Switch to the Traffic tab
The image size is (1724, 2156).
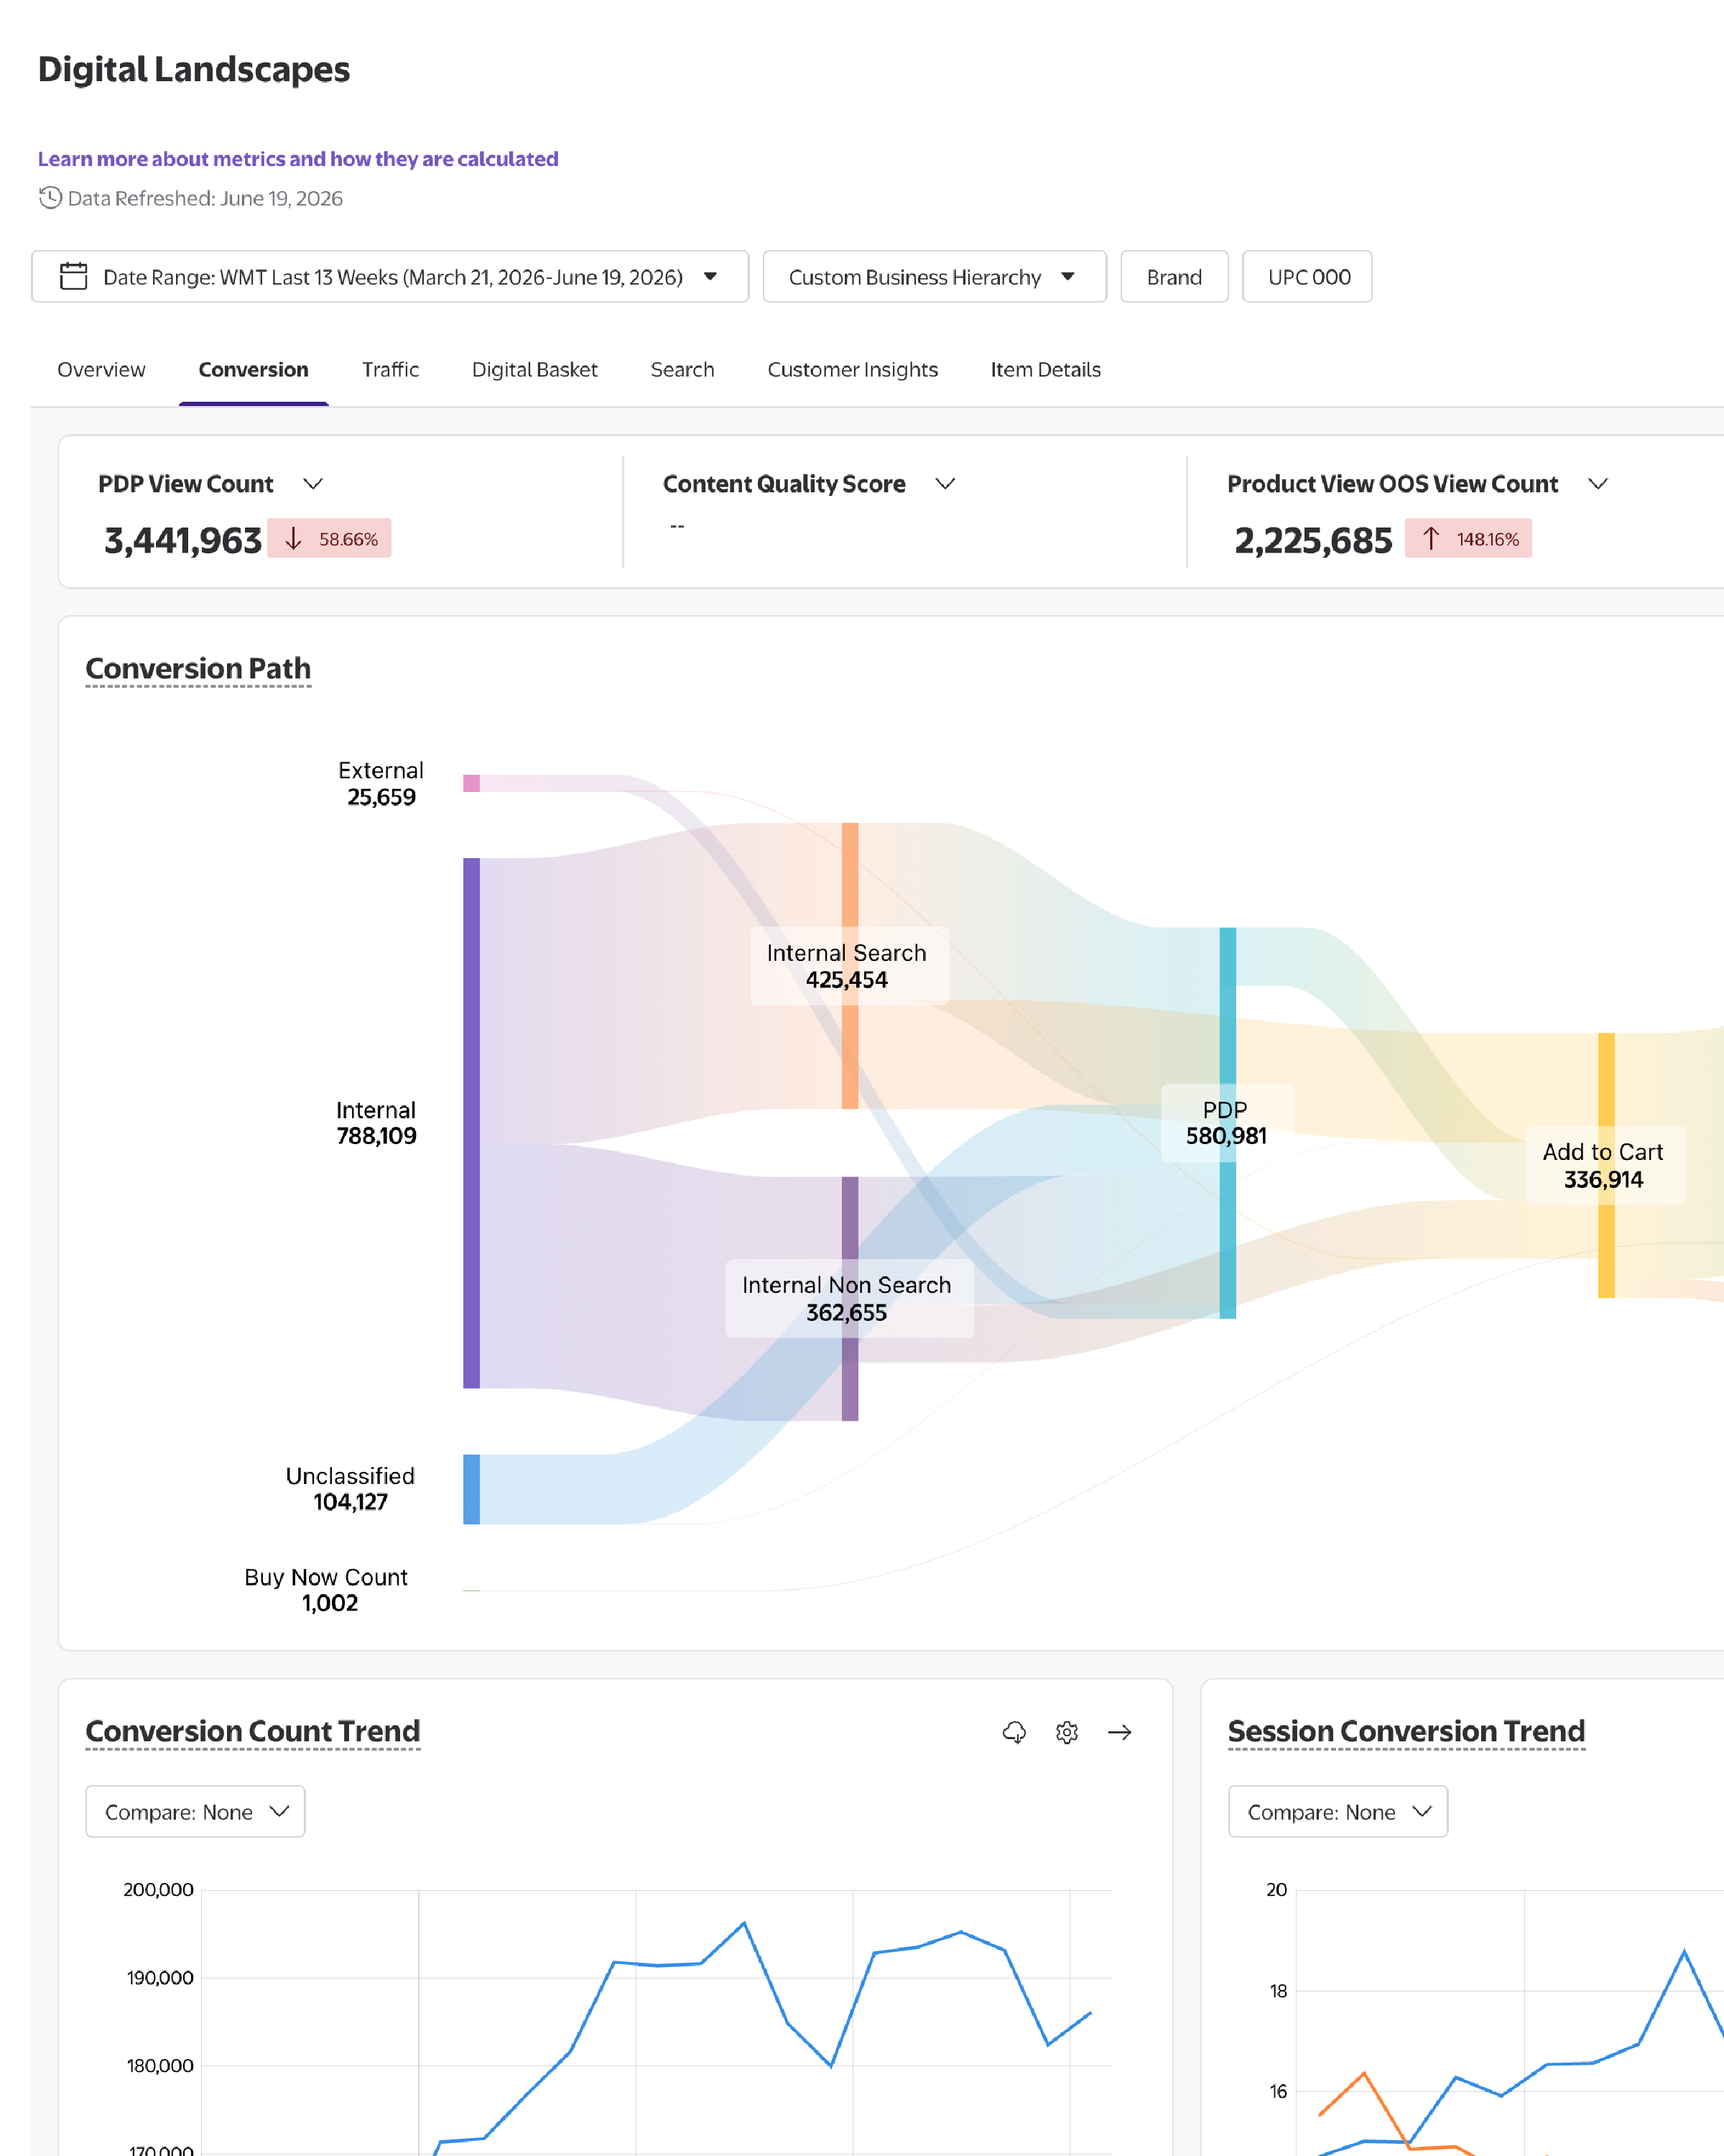pos(390,370)
